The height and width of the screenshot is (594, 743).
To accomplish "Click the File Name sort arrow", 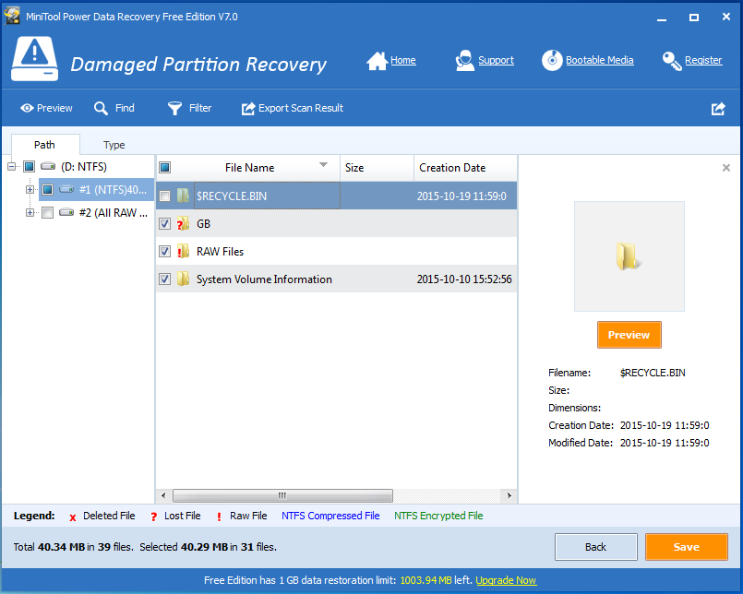I will [324, 165].
